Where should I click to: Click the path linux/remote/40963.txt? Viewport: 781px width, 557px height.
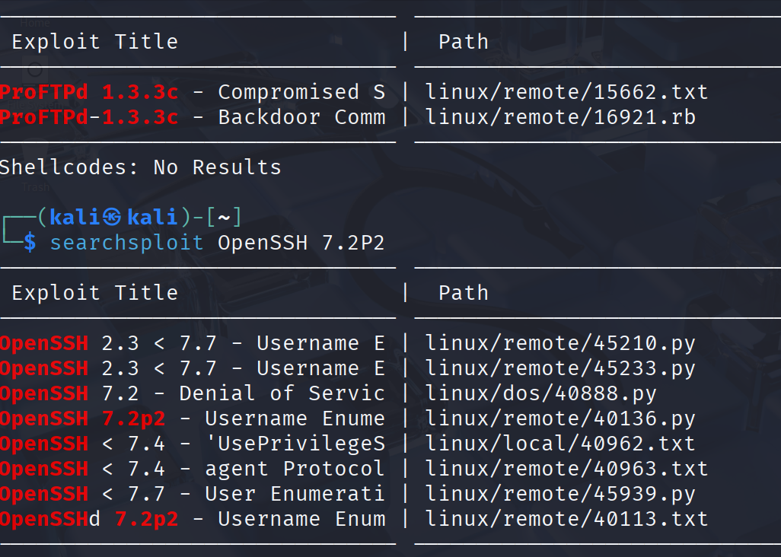pyautogui.click(x=566, y=469)
